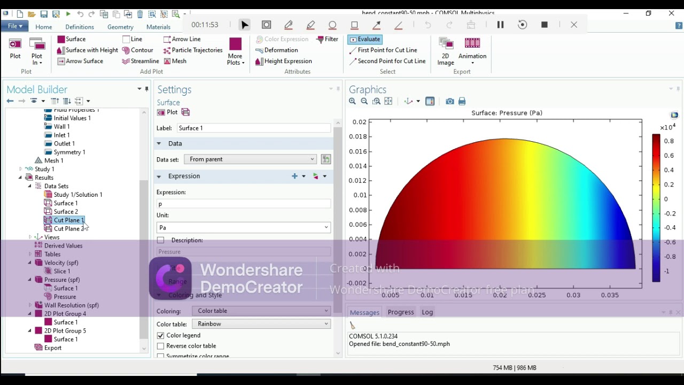
Task: Open a file from quick access toolbar
Action: (32, 14)
